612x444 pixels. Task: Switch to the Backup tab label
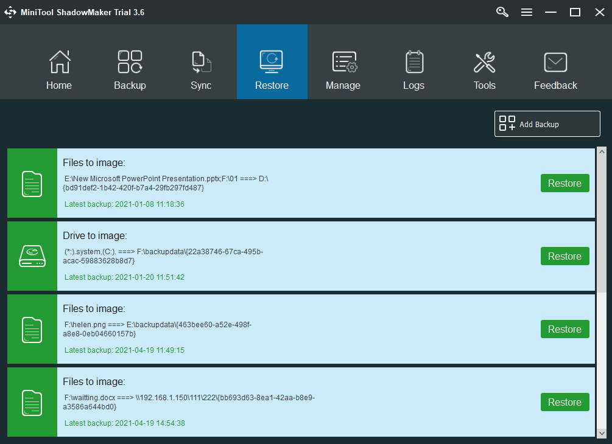tap(130, 86)
